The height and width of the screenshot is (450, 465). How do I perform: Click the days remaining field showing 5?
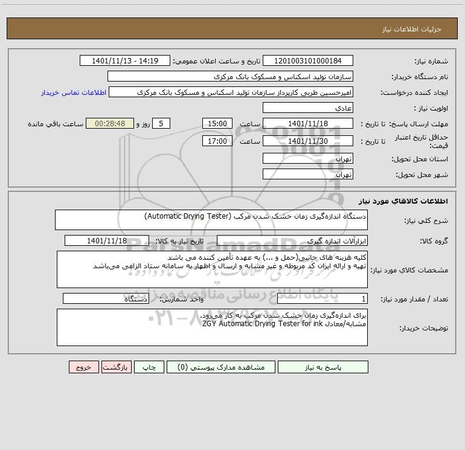(x=161, y=123)
